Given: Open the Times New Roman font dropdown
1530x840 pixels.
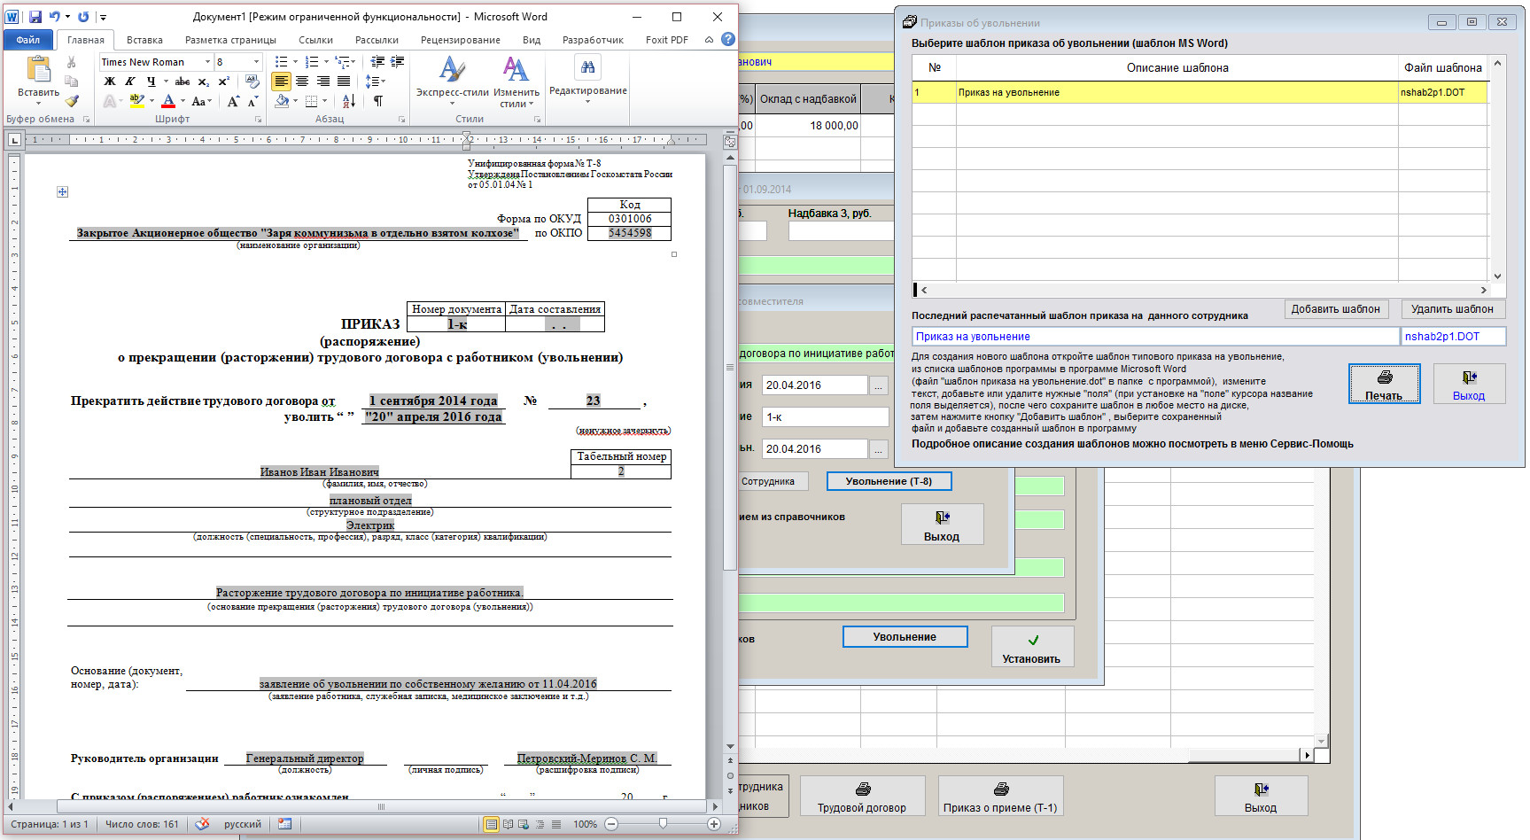Looking at the screenshot, I should 207,62.
